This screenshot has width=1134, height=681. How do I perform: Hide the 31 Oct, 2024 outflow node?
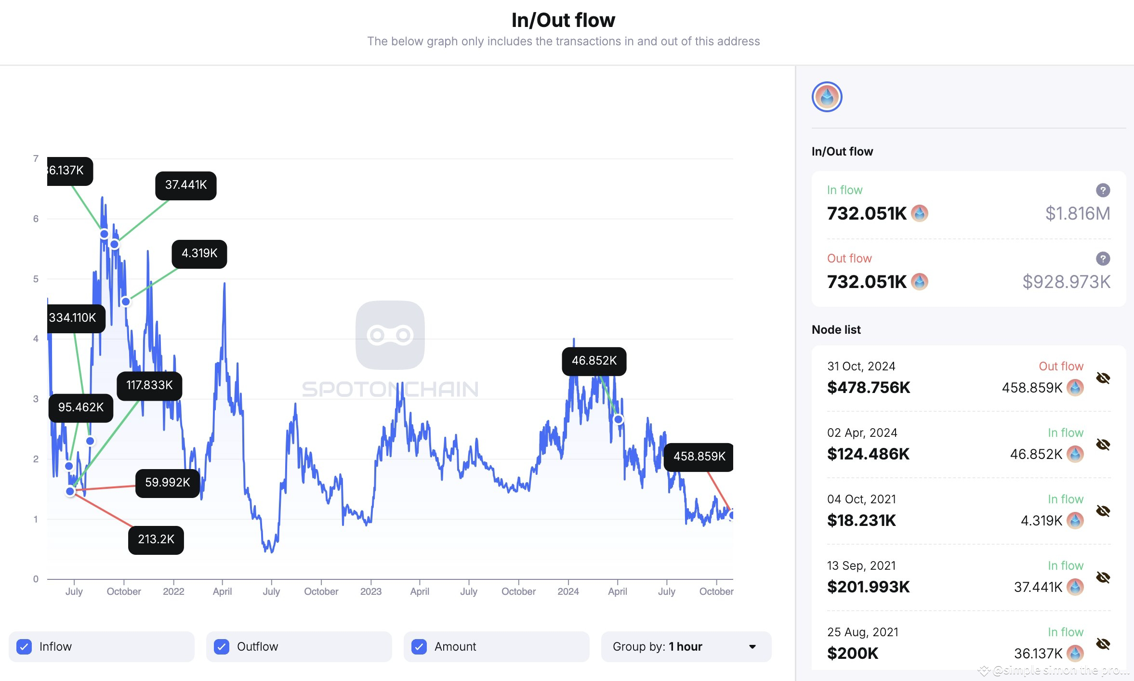[1103, 378]
